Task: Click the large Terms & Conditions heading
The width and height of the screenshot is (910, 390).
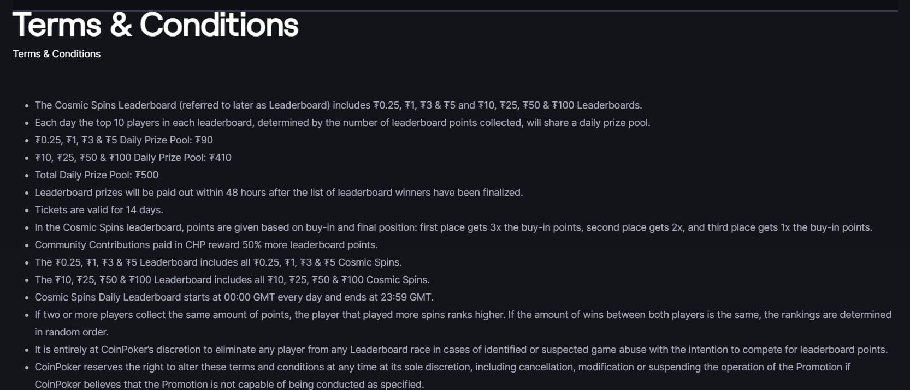Action: tap(155, 25)
